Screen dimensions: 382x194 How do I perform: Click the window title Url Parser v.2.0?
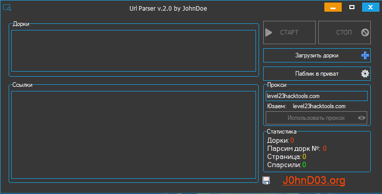168,9
